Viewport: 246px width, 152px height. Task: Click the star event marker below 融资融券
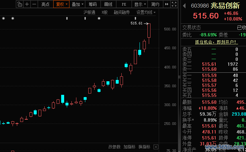99,19
